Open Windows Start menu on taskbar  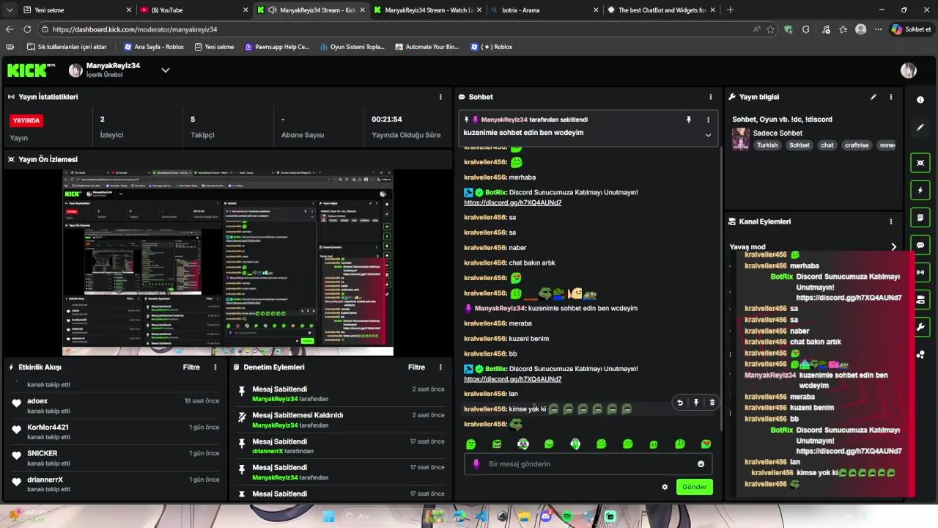[329, 516]
